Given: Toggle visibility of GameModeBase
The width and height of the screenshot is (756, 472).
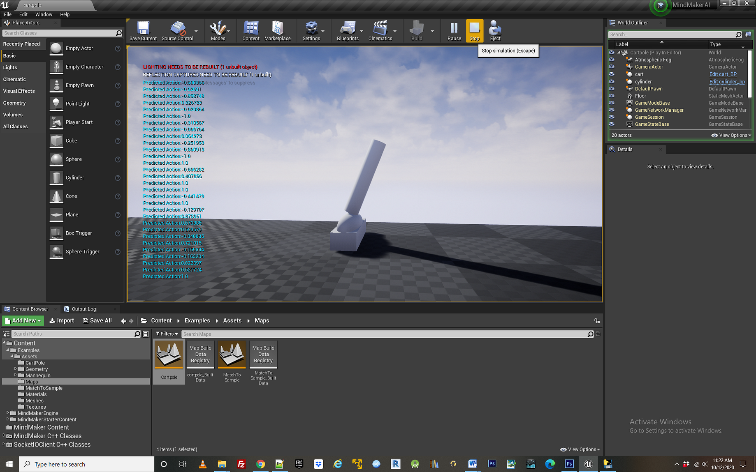Looking at the screenshot, I should click(612, 103).
